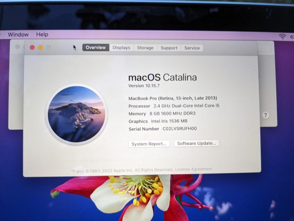Screen dimensions: 294x221
Task: Open the Help menu
Action: (x=42, y=35)
